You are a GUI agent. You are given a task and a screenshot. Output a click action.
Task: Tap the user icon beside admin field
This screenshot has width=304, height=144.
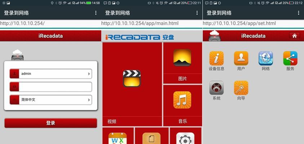click(14, 74)
